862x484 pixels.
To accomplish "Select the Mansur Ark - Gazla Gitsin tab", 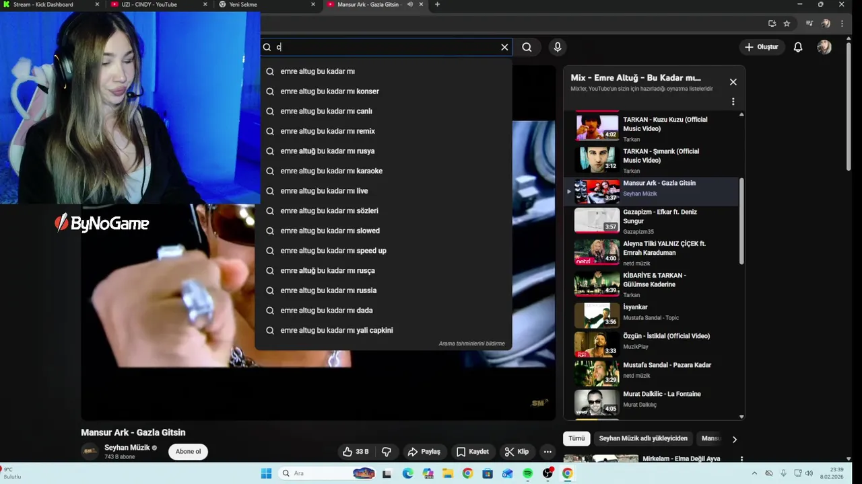I will (369, 5).
